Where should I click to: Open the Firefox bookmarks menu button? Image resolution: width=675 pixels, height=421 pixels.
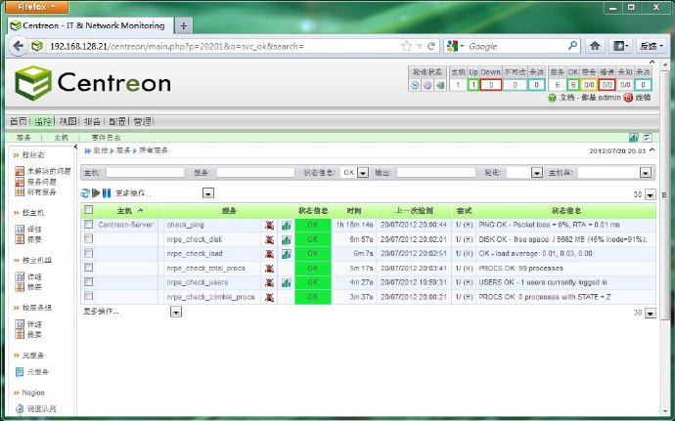click(x=620, y=46)
